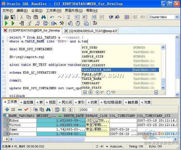181x150 pixels.
Task: Click the stopwatch timing icon
Action: pos(78,23)
